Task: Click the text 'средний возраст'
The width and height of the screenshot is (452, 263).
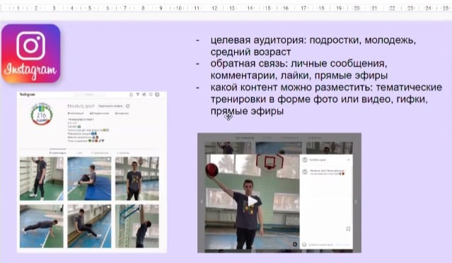Action: [250, 52]
